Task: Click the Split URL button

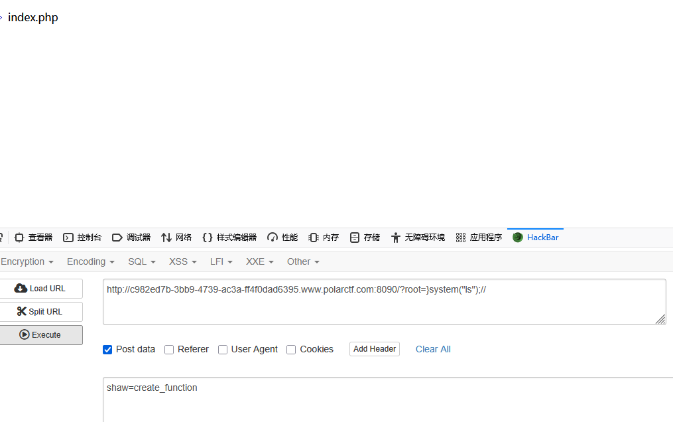Action: coord(40,312)
